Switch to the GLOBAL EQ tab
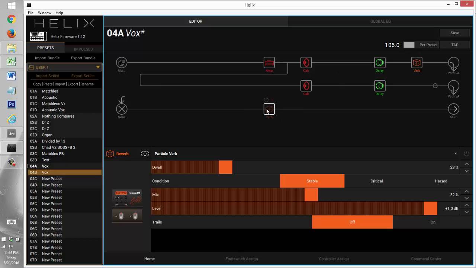This screenshot has width=476, height=268. (x=380, y=21)
